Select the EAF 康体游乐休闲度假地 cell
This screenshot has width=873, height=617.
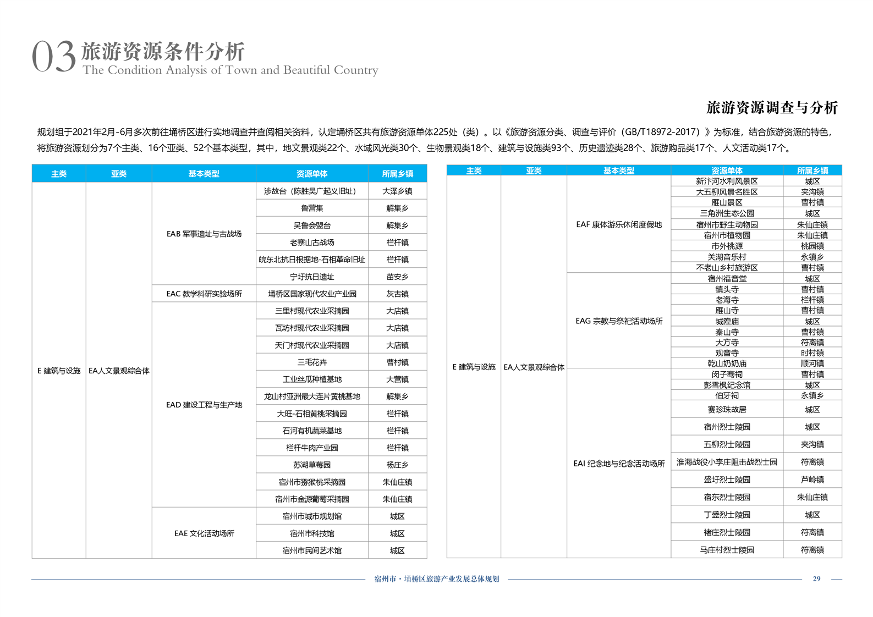[x=618, y=224]
